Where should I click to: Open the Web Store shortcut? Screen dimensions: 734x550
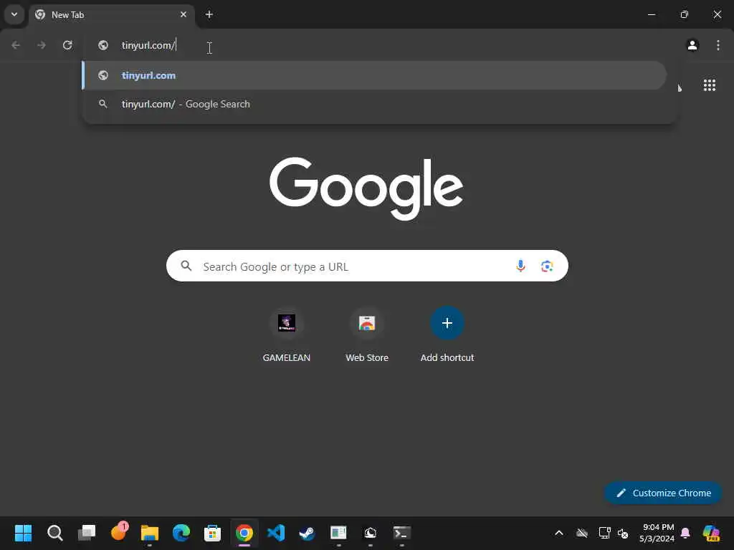point(367,335)
